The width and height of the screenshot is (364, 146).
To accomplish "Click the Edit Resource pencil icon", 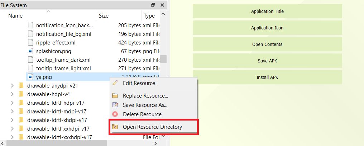I will (115, 83).
